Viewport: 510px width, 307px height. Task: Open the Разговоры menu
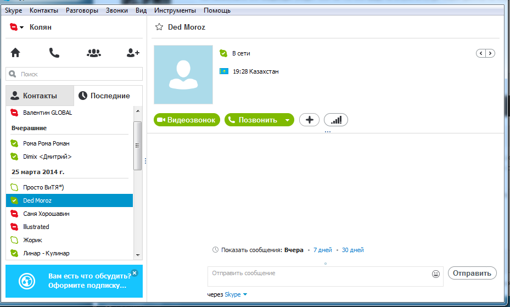82,10
